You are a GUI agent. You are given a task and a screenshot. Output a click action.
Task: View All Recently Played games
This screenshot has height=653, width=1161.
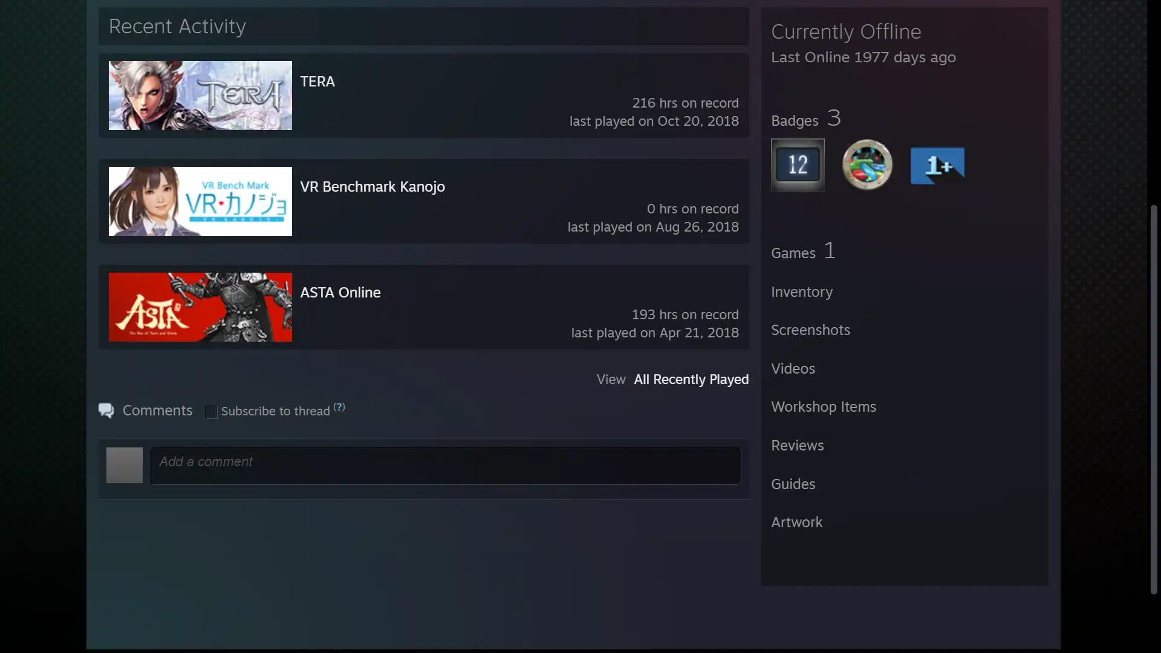(691, 379)
